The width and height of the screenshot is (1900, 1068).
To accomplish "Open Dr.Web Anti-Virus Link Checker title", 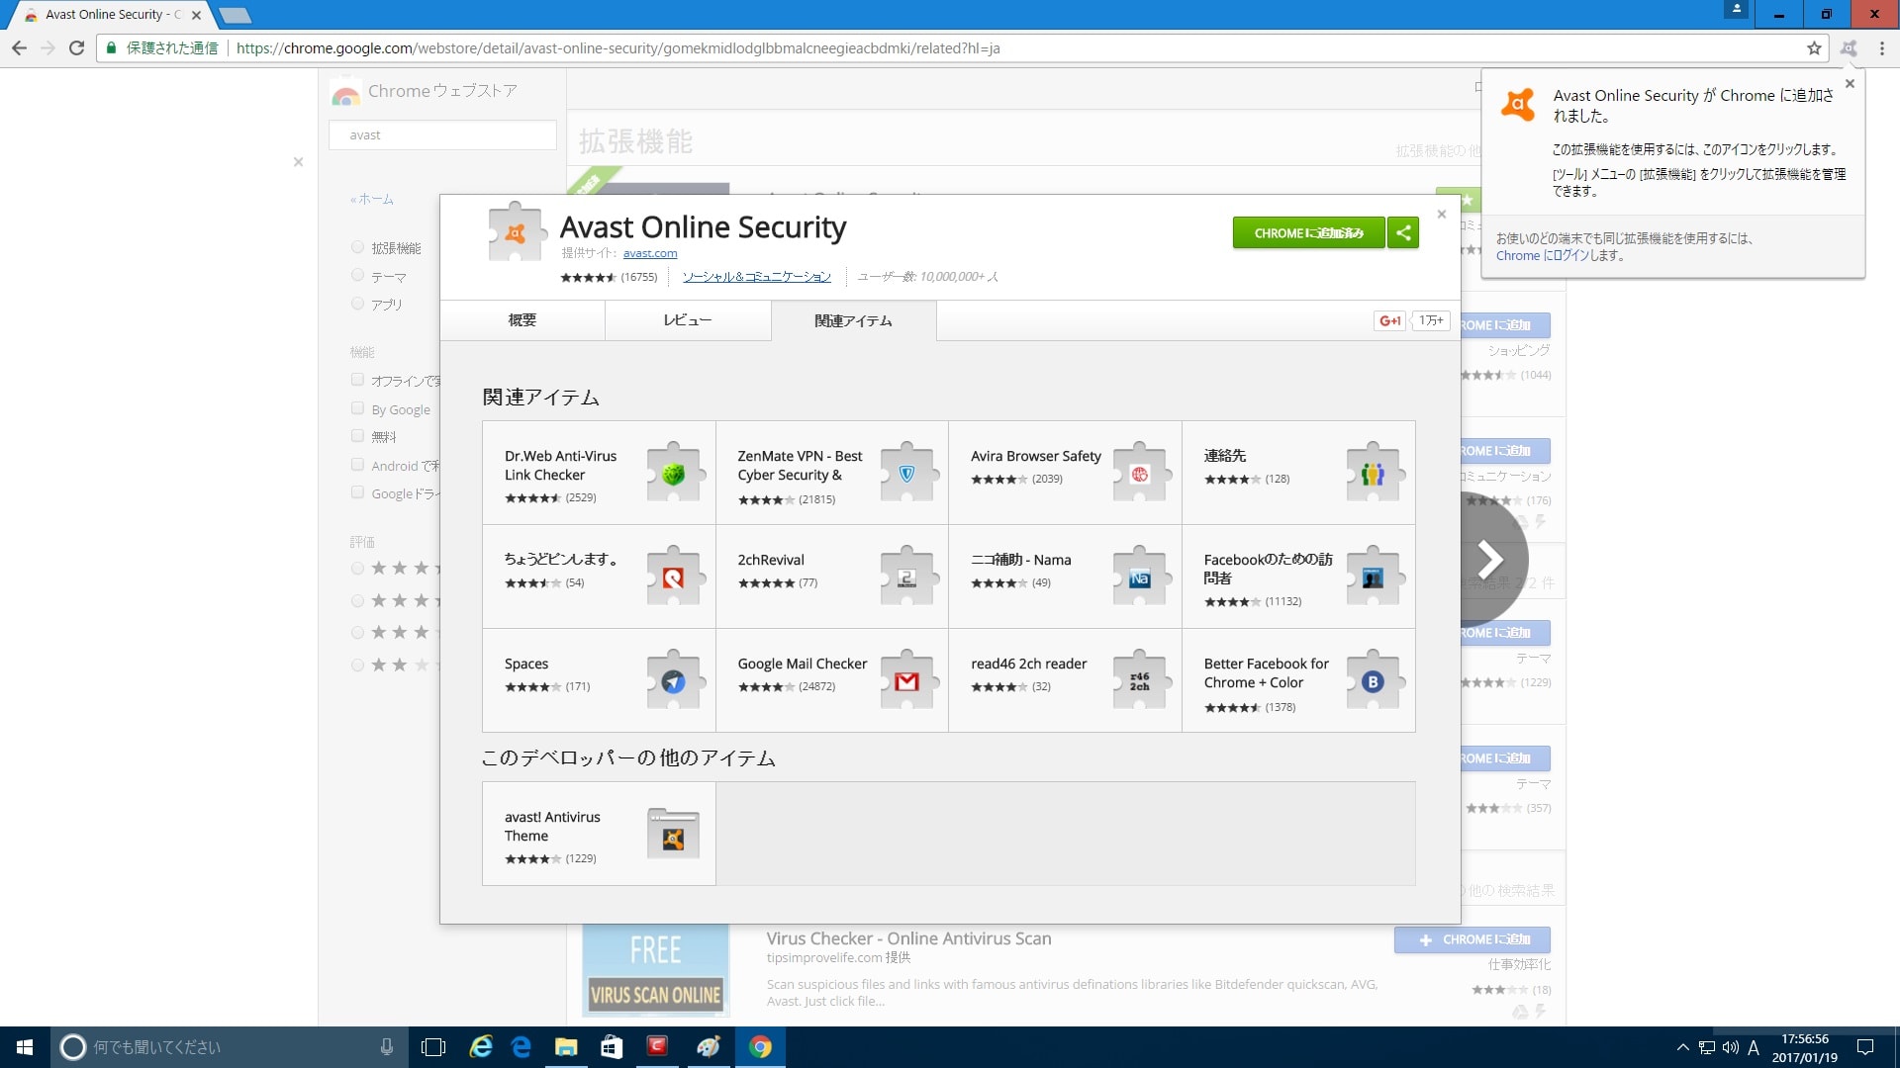I will click(x=560, y=465).
